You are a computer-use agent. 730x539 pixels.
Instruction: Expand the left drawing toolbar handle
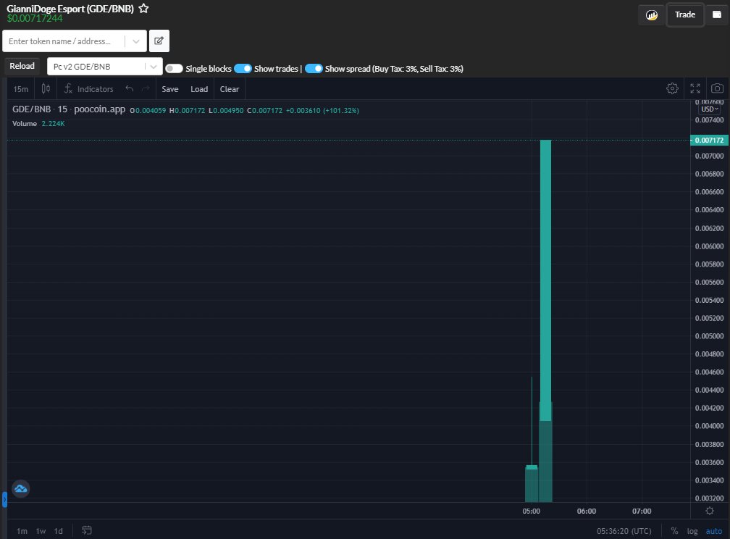pos(4,499)
